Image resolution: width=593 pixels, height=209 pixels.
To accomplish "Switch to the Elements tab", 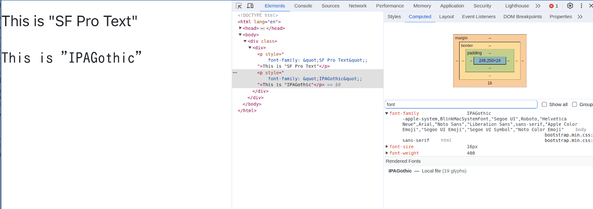I will 275,5.
